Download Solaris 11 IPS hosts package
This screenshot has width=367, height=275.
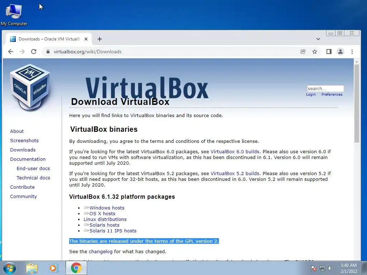[x=113, y=231]
